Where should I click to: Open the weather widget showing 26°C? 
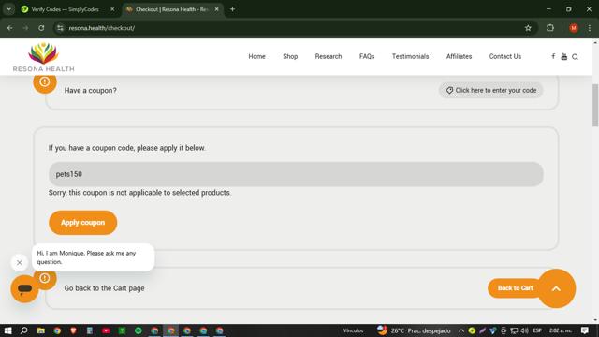coord(414,330)
